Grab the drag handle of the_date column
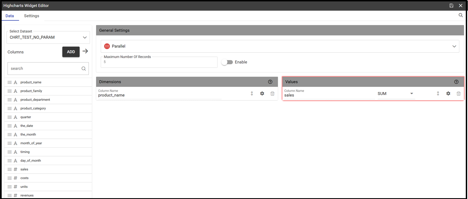Viewport: 468px width, 199px height. pyautogui.click(x=9, y=126)
